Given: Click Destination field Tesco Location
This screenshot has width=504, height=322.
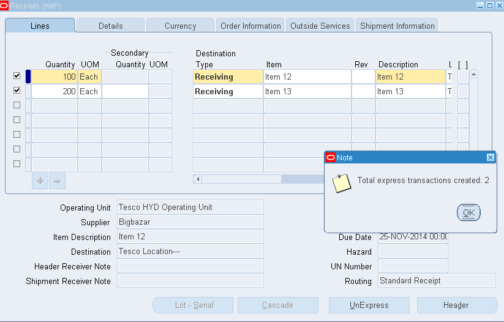Looking at the screenshot, I should pos(190,252).
